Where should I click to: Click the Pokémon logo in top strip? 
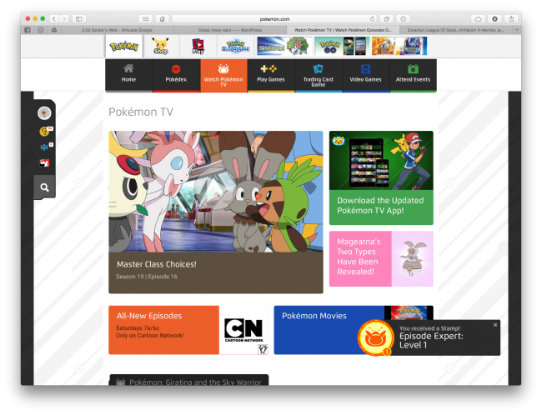click(123, 46)
